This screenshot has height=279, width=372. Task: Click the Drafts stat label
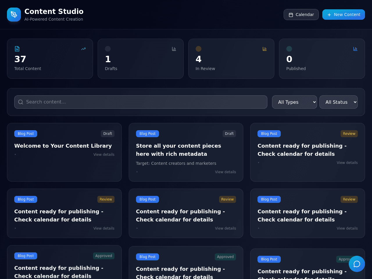point(111,69)
